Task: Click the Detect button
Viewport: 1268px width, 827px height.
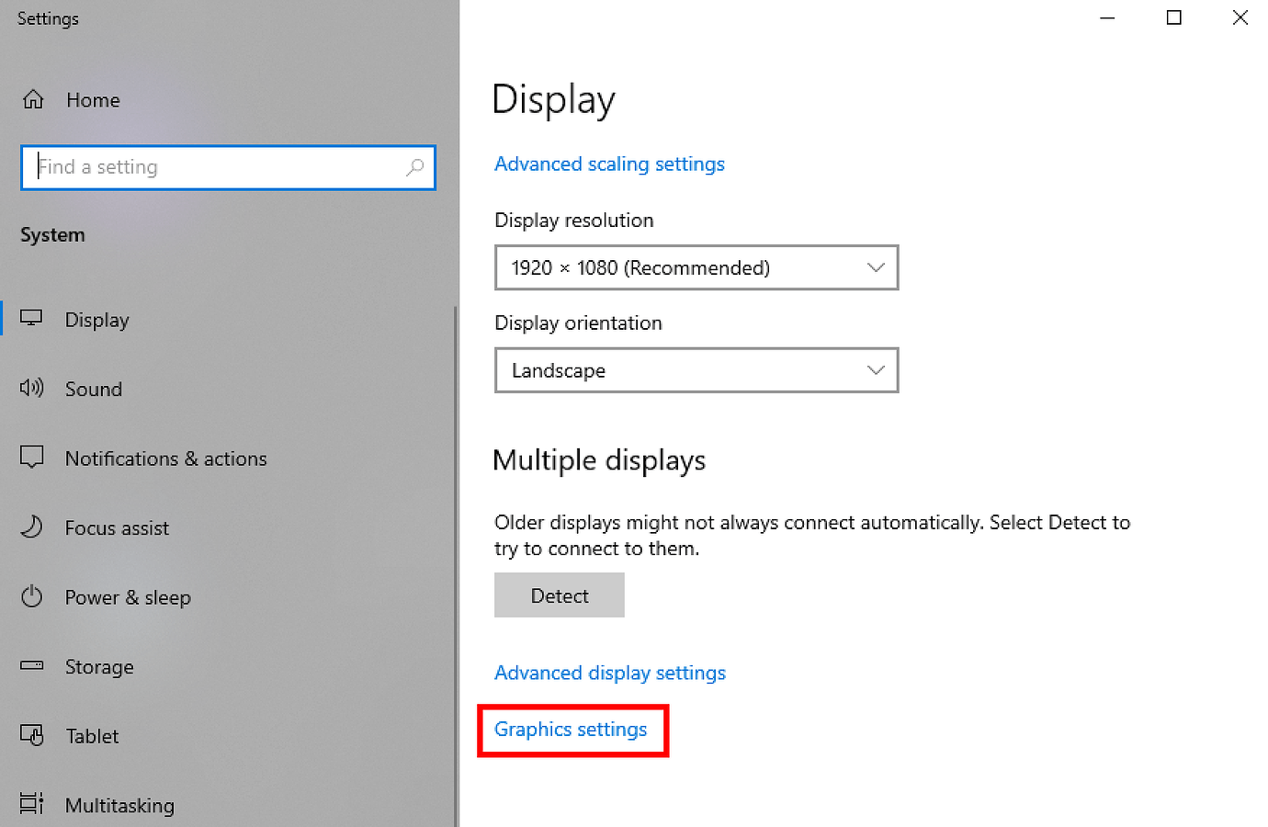Action: point(559,595)
